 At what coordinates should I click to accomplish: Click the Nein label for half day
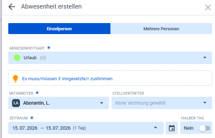click(x=189, y=128)
